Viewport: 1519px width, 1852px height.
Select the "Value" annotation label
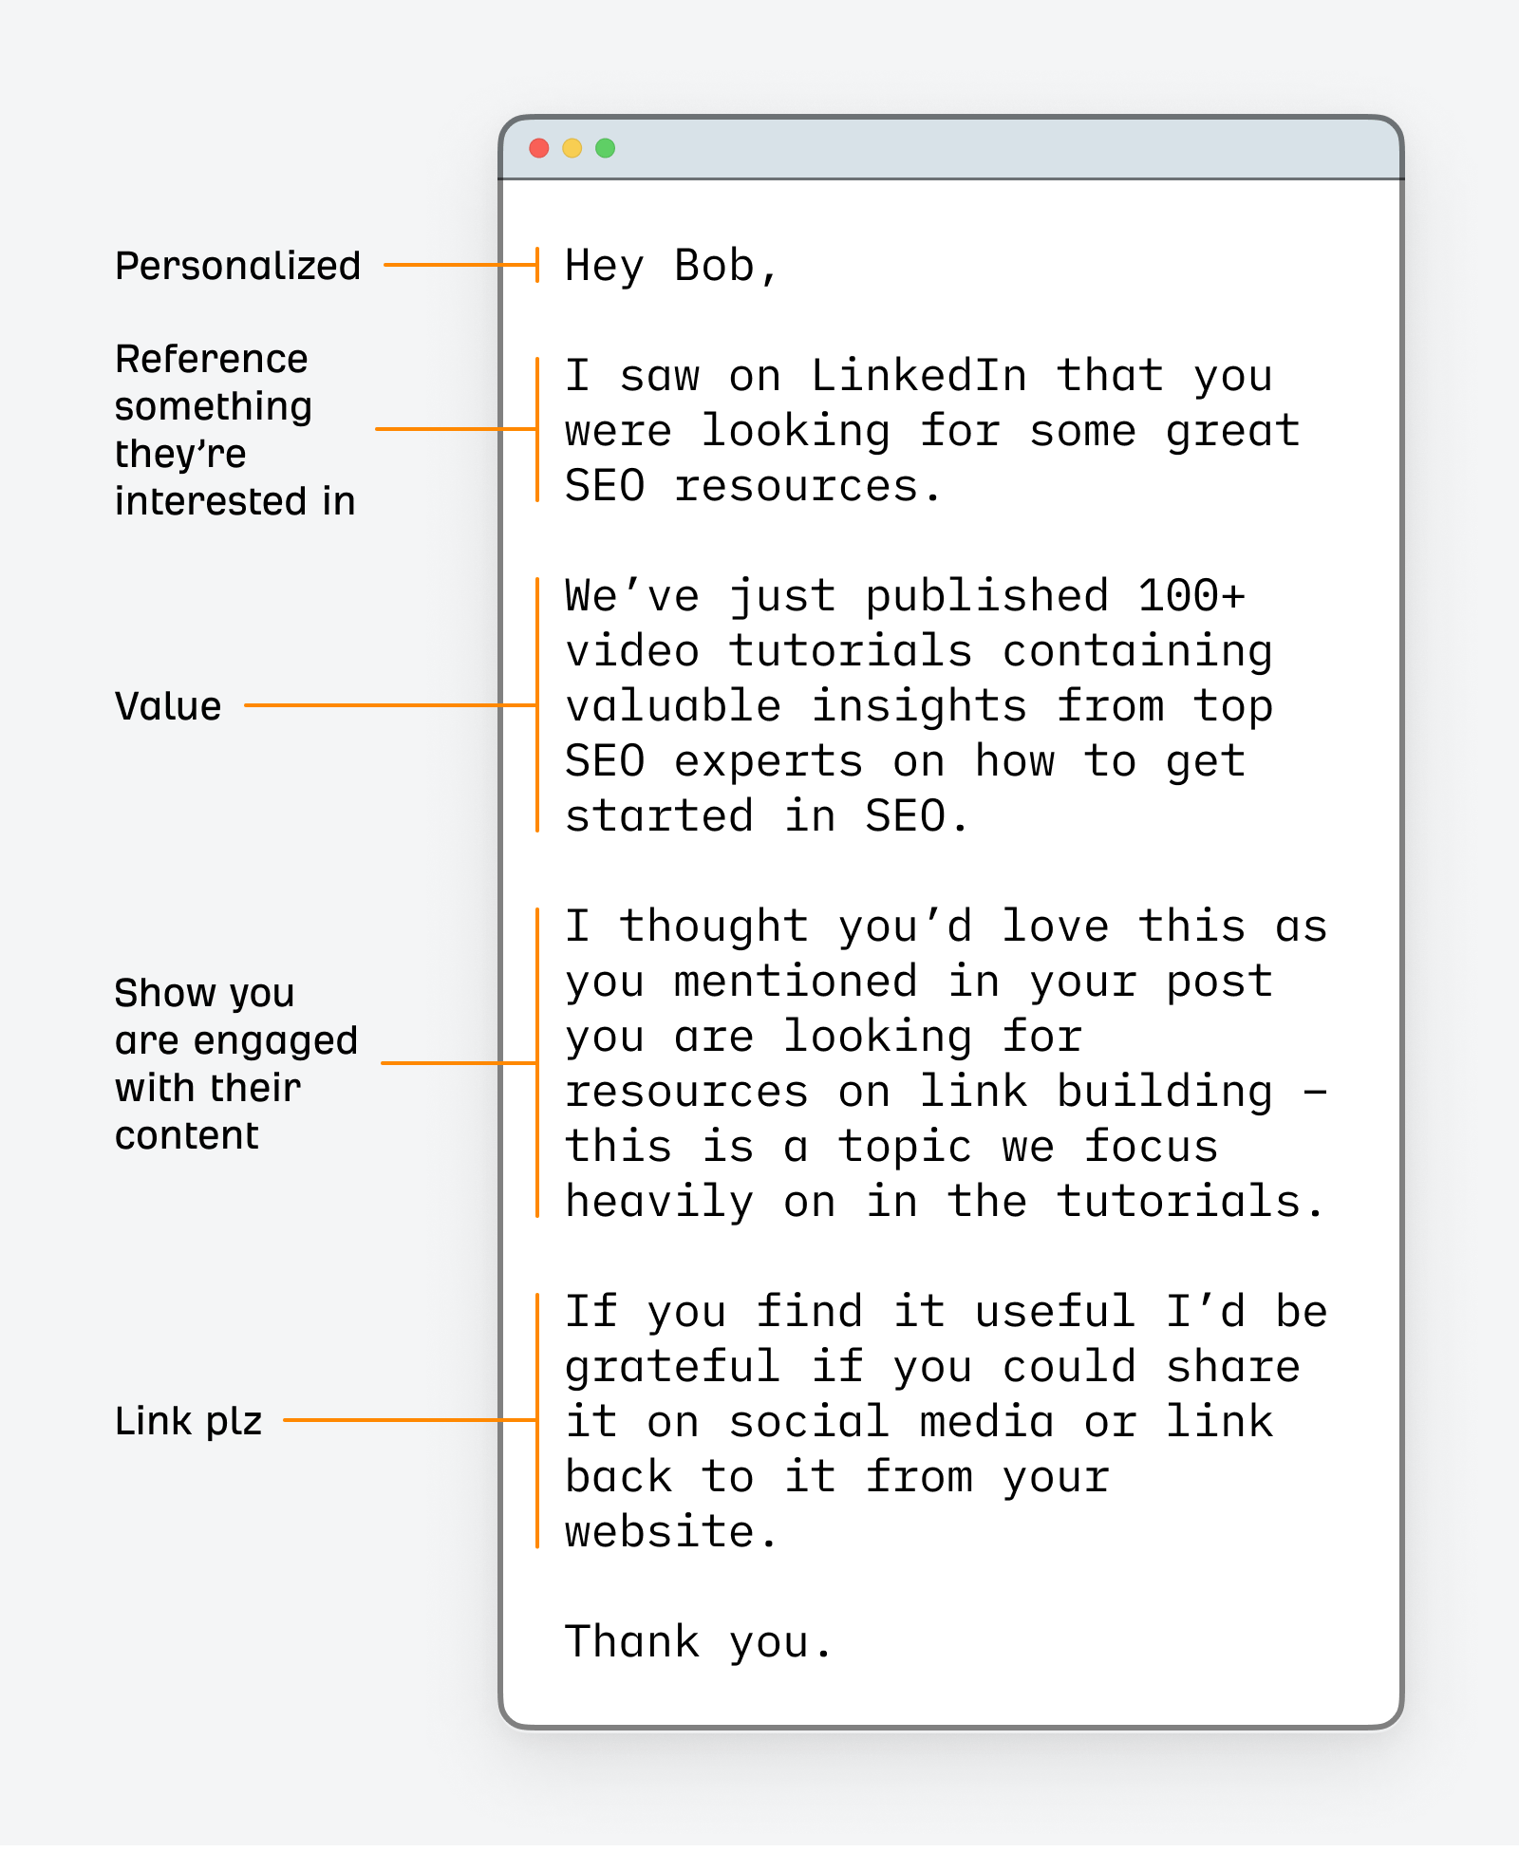coord(168,706)
